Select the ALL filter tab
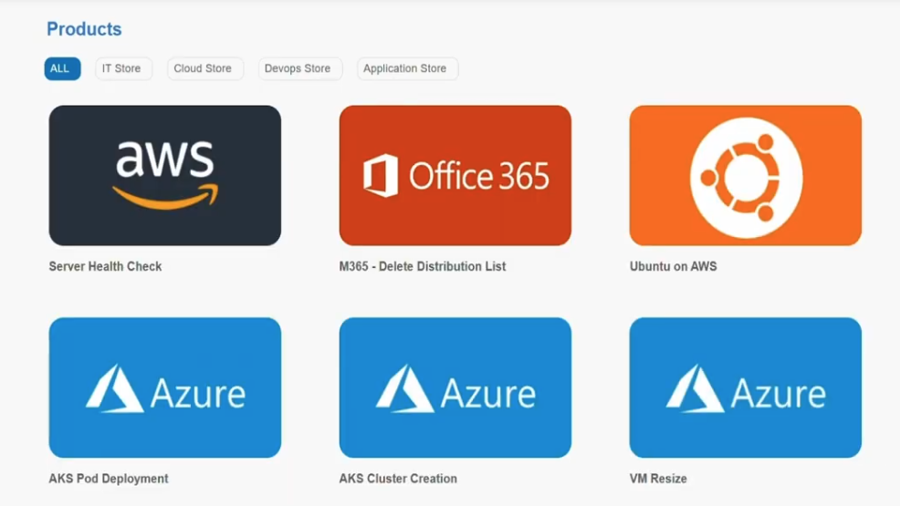 (x=63, y=68)
